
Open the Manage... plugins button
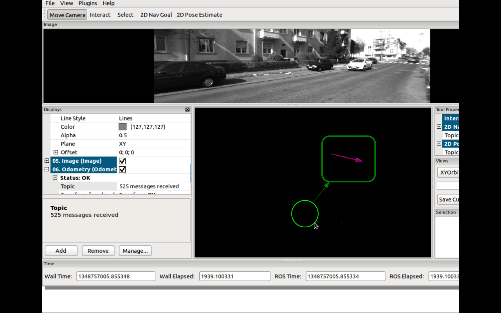pyautogui.click(x=135, y=251)
